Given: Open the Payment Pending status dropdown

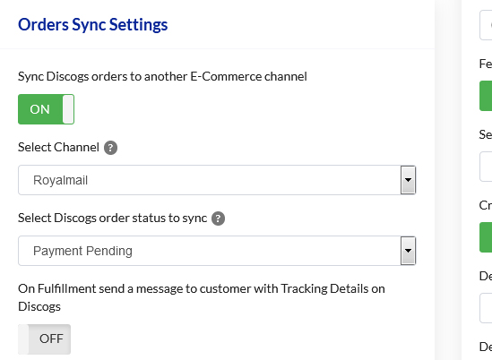Looking at the screenshot, I should [217, 251].
